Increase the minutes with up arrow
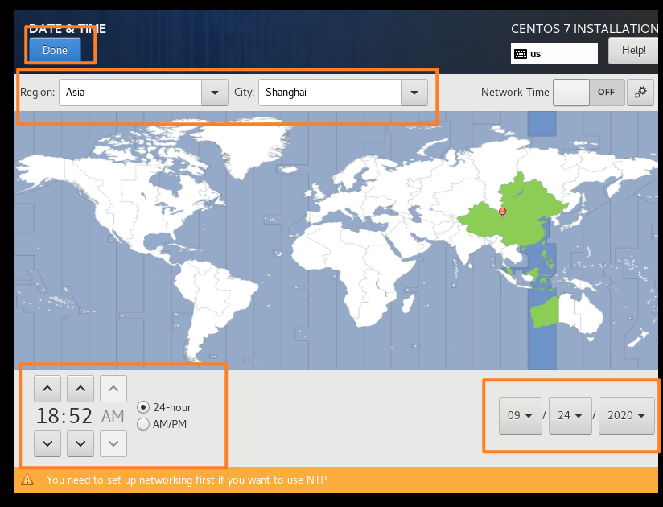Screen dimensions: 663x507 (80, 388)
